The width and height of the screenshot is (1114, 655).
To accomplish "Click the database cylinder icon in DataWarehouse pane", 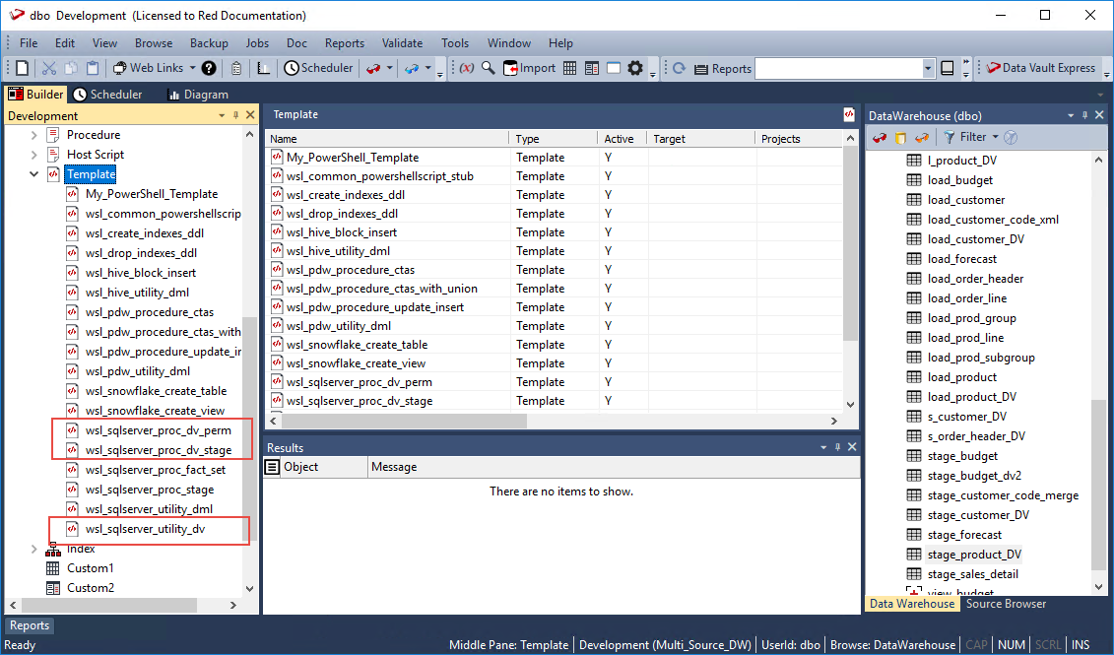I will [900, 138].
